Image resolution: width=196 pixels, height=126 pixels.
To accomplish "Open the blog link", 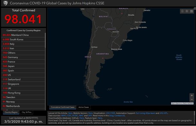I will pyautogui.click(x=111, y=116).
